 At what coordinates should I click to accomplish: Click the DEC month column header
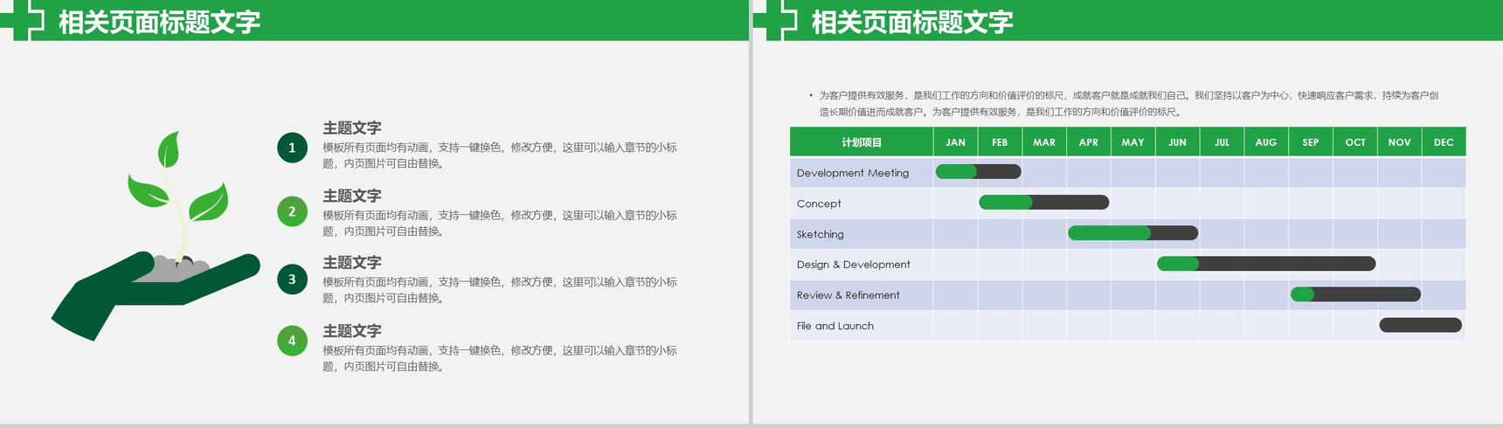(x=1444, y=142)
